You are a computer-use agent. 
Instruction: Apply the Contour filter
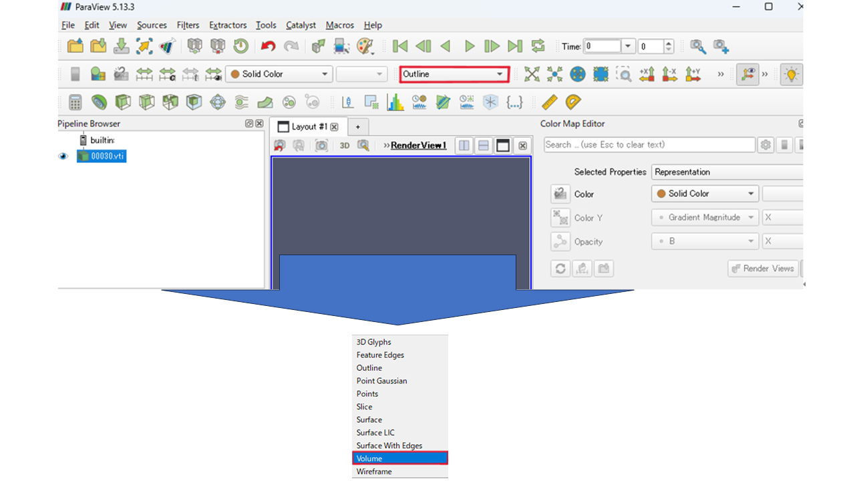point(99,102)
